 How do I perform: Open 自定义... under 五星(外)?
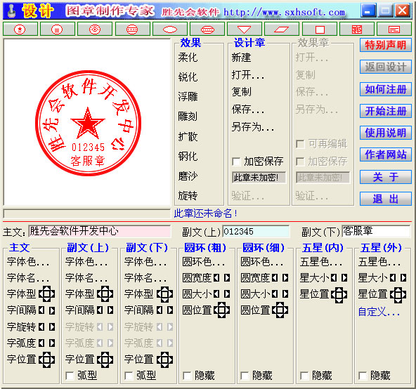pos(379,312)
